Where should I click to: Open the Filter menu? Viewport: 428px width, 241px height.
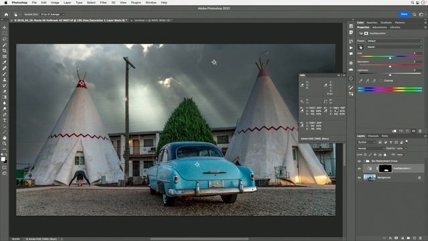103,3
